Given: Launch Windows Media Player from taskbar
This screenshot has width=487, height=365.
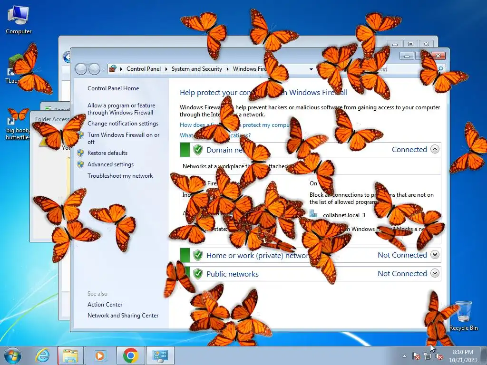Looking at the screenshot, I should [100, 355].
